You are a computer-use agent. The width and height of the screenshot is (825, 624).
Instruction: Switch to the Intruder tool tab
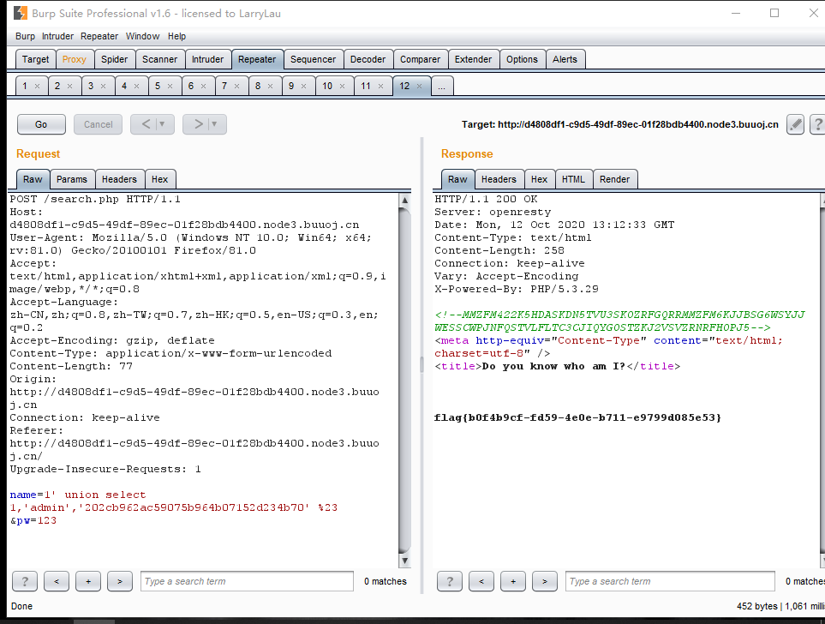208,59
